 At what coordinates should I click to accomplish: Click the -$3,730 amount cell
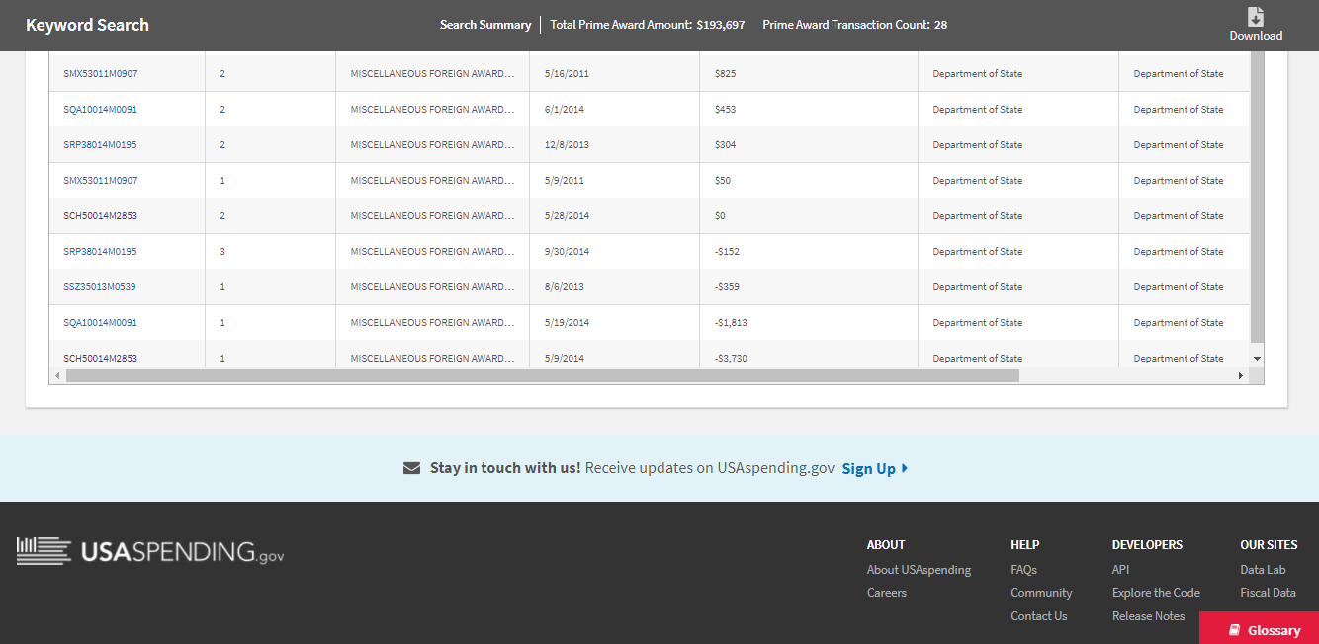pyautogui.click(x=808, y=355)
